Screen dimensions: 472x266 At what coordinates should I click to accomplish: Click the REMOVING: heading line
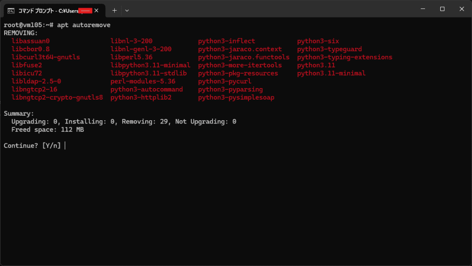[x=21, y=33]
